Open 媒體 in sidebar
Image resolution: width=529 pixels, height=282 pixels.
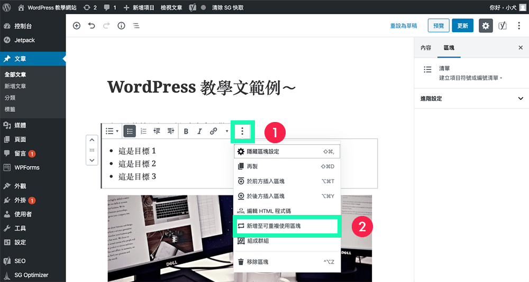coord(33,125)
